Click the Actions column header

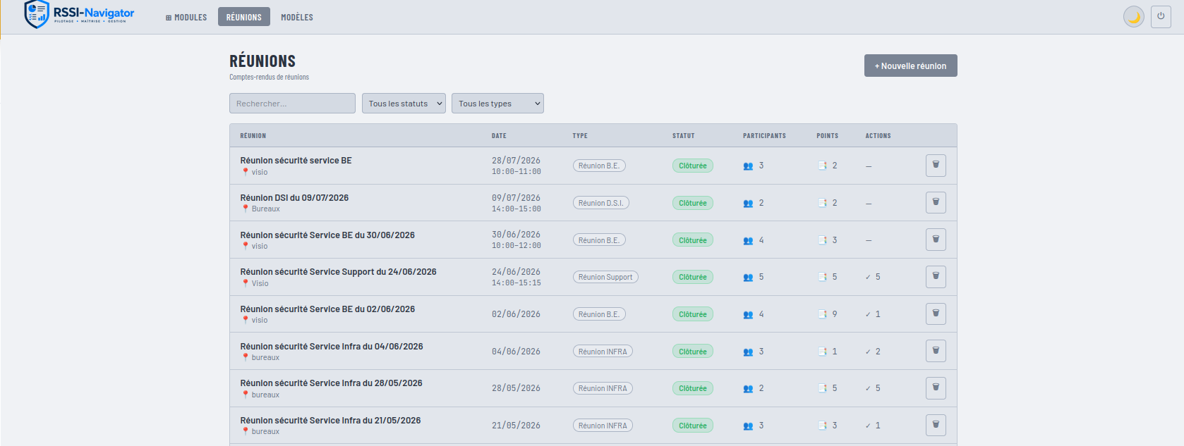(x=878, y=136)
